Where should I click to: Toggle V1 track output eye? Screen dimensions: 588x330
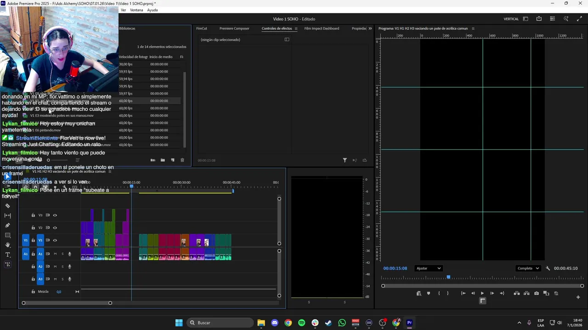click(55, 240)
